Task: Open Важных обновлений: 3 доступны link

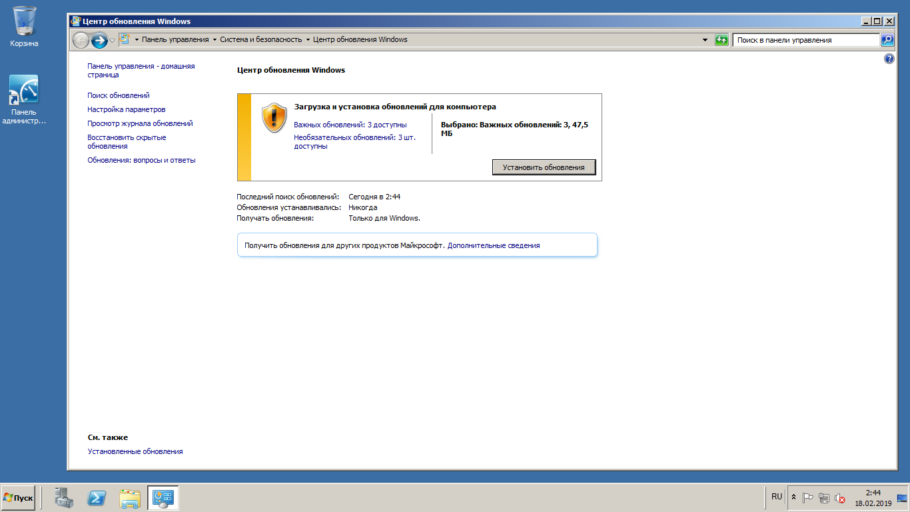Action: [350, 125]
